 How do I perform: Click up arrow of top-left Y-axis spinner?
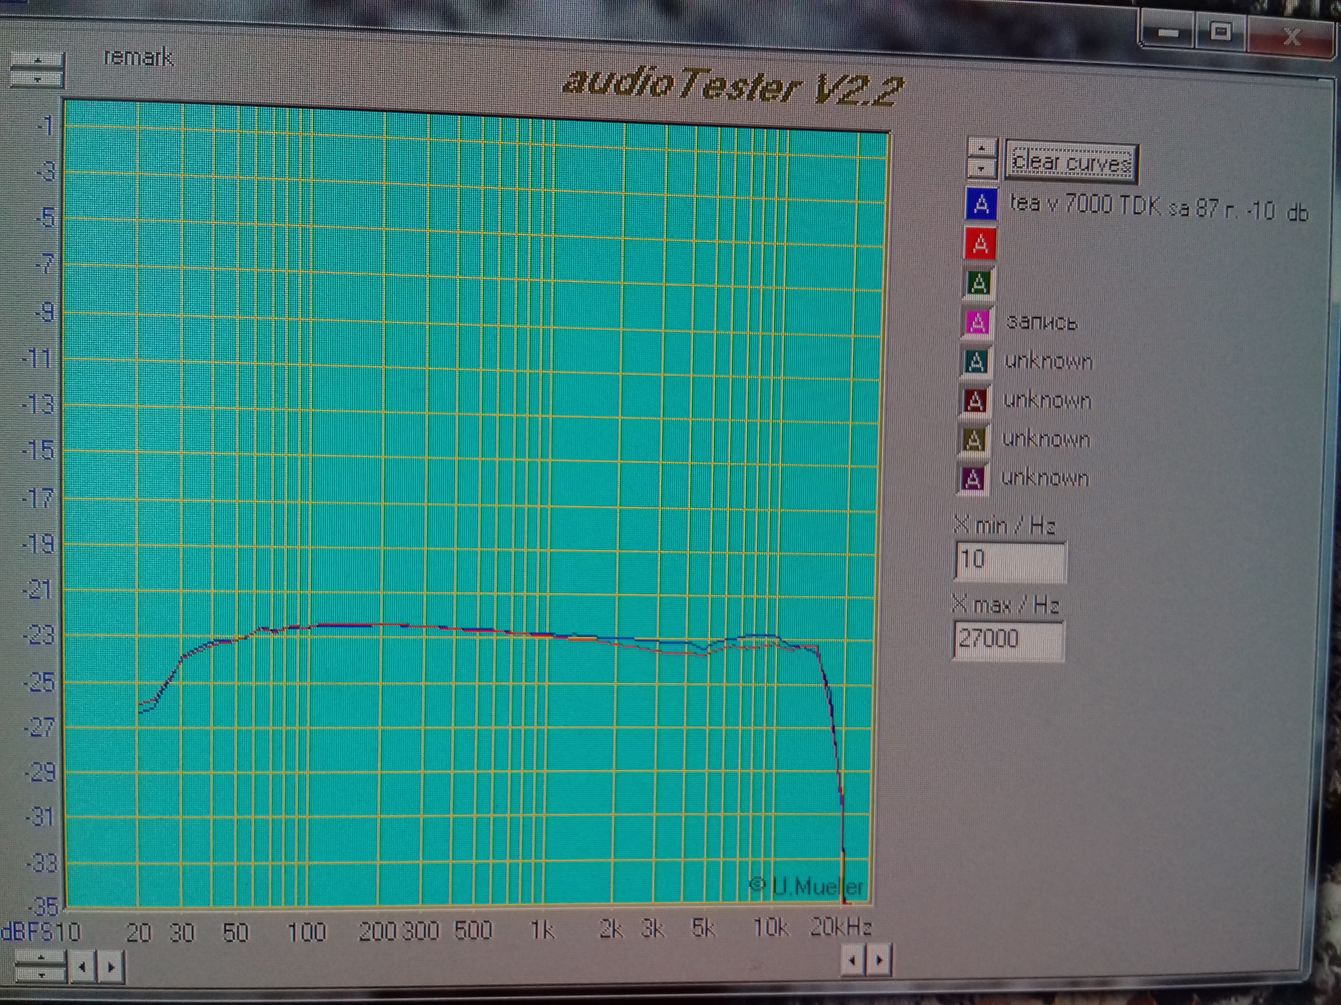point(37,61)
